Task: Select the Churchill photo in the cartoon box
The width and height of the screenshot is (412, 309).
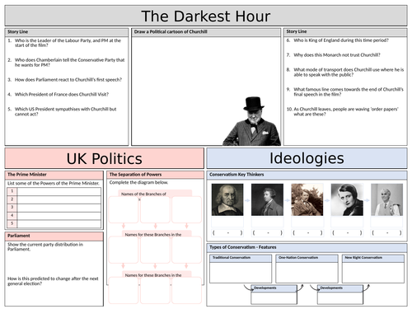Action: (251, 121)
